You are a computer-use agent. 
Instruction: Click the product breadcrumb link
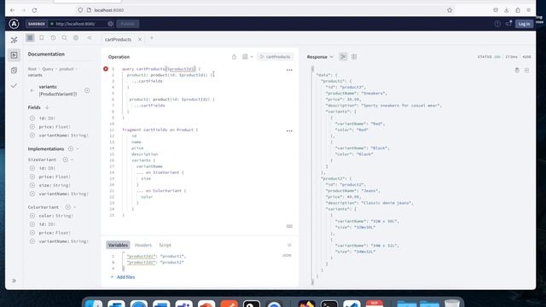(x=67, y=69)
